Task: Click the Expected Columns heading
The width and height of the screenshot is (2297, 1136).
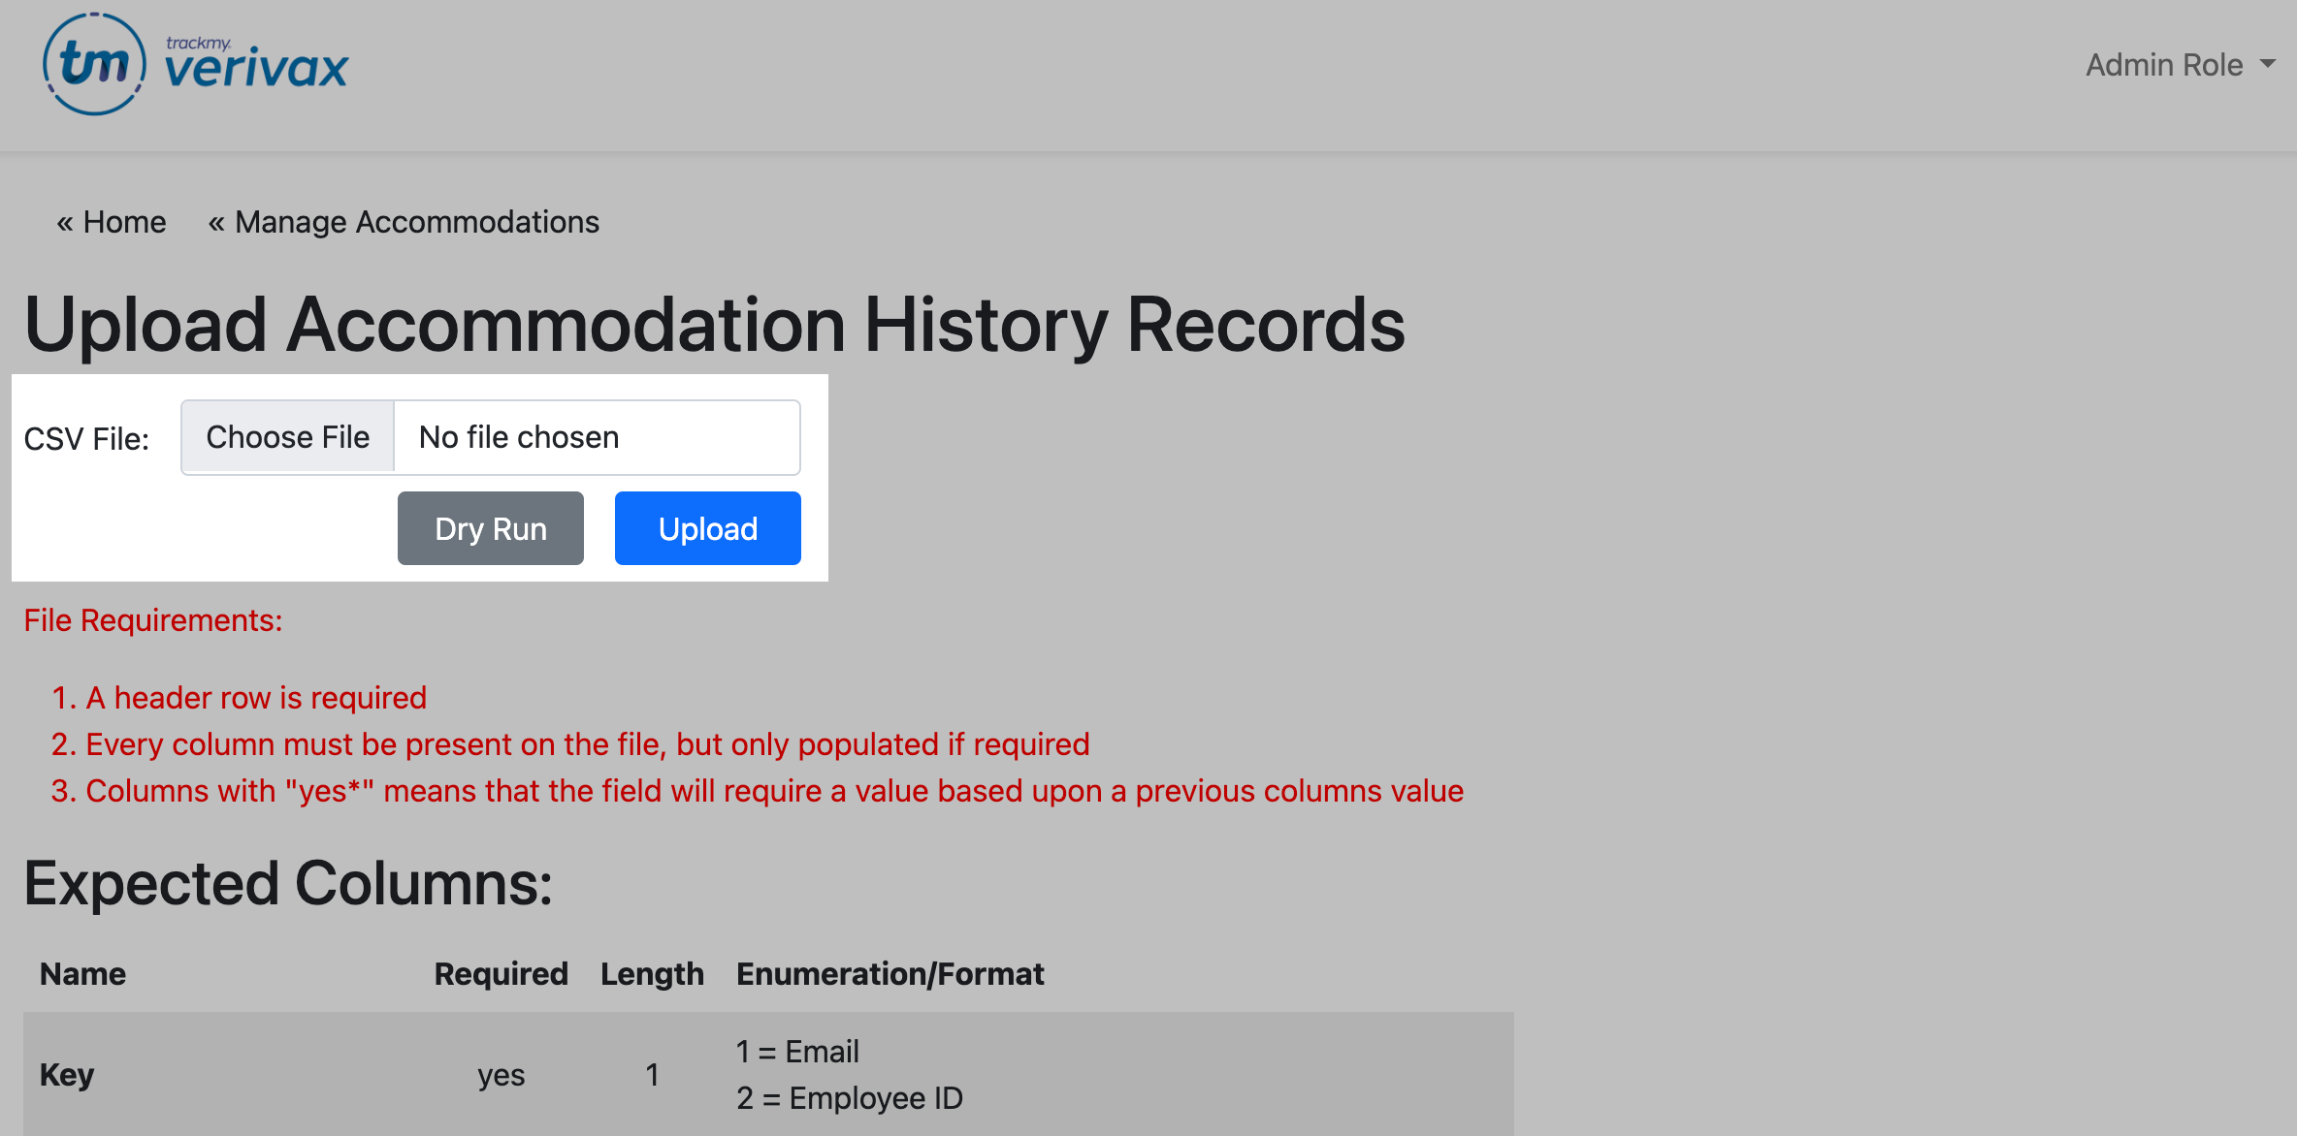Action: (289, 882)
